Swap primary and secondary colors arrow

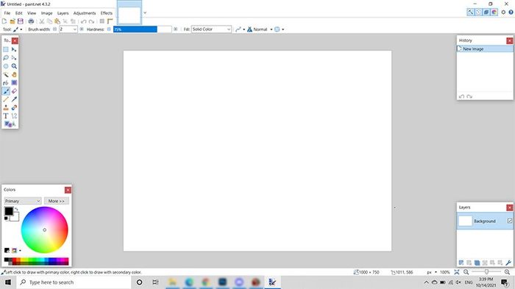(x=16, y=209)
